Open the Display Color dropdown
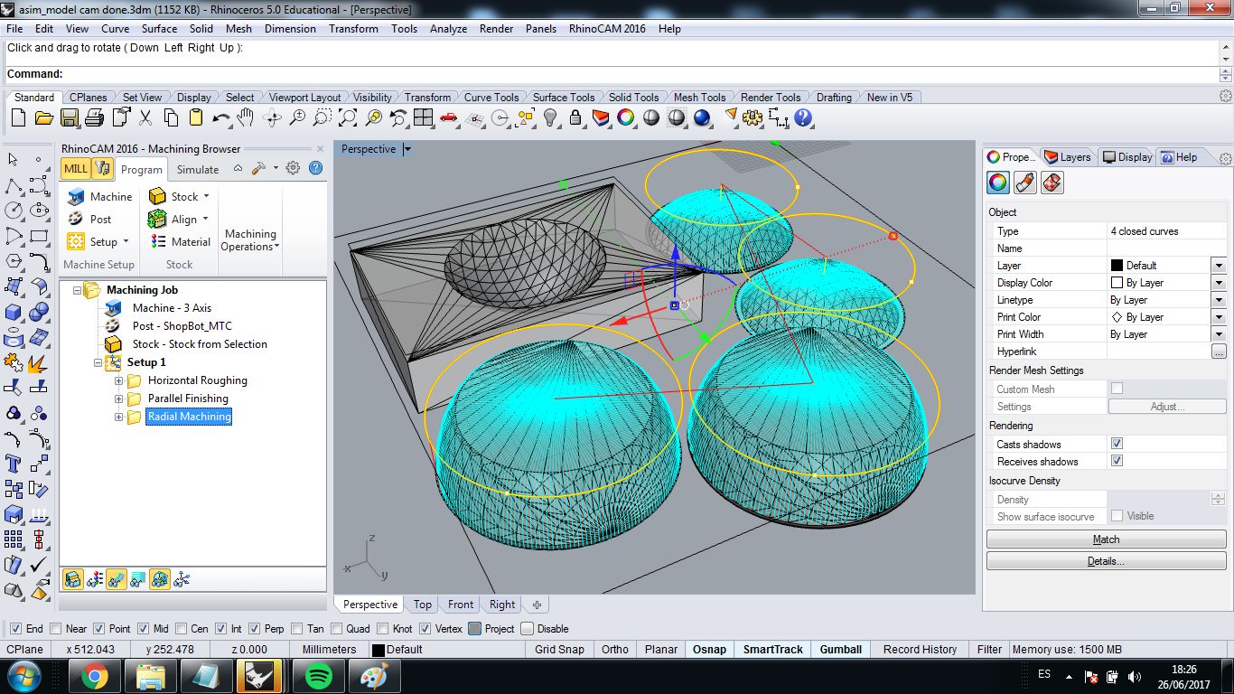Image resolution: width=1234 pixels, height=694 pixels. 1219,283
